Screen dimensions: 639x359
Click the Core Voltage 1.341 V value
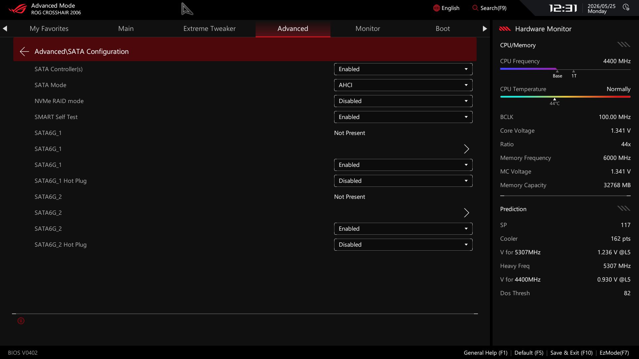620,131
